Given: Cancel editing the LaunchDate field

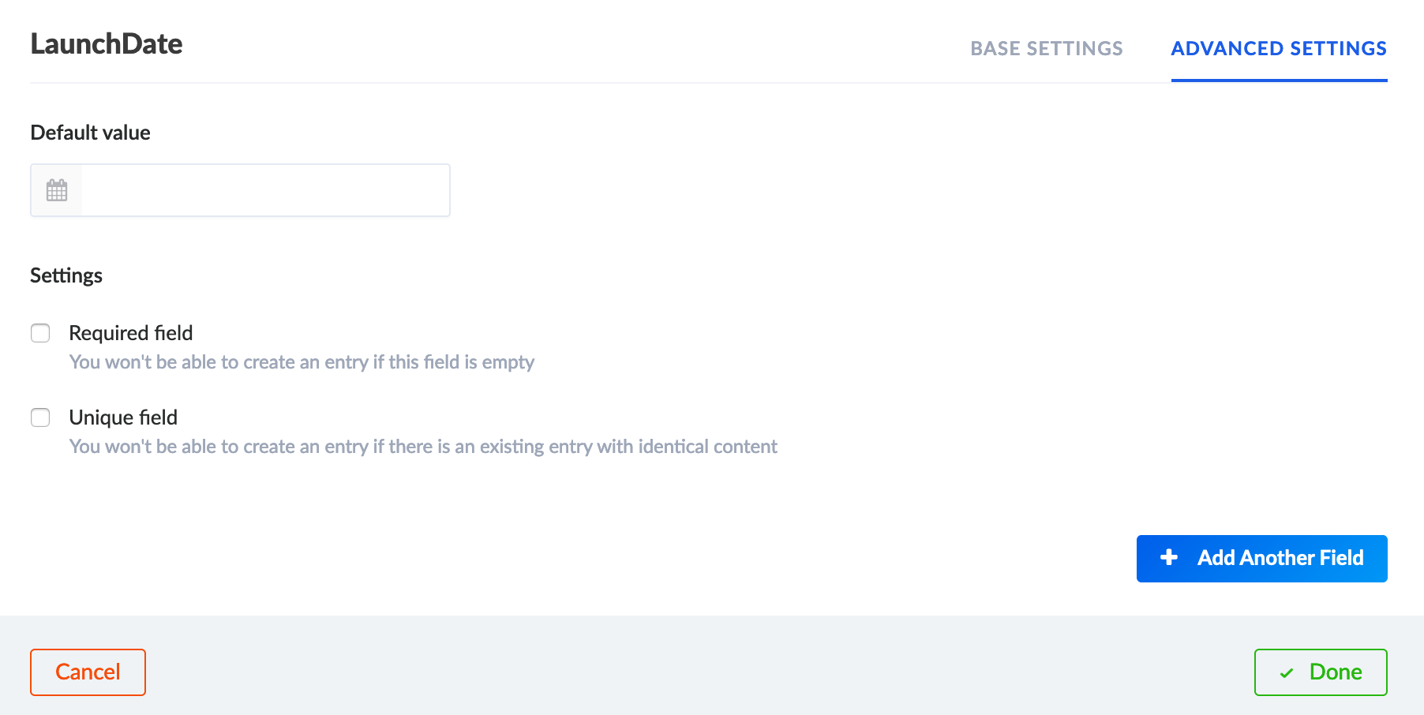Looking at the screenshot, I should 88,672.
